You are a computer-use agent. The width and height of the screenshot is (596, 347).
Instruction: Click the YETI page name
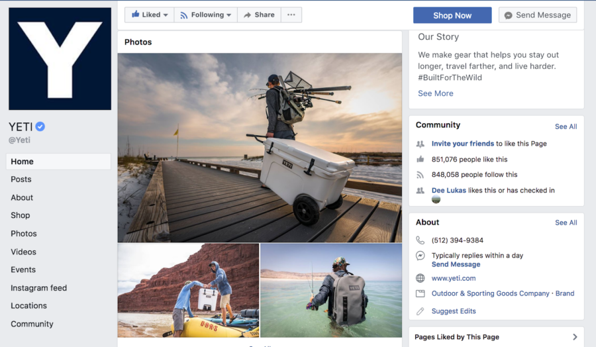pyautogui.click(x=21, y=126)
